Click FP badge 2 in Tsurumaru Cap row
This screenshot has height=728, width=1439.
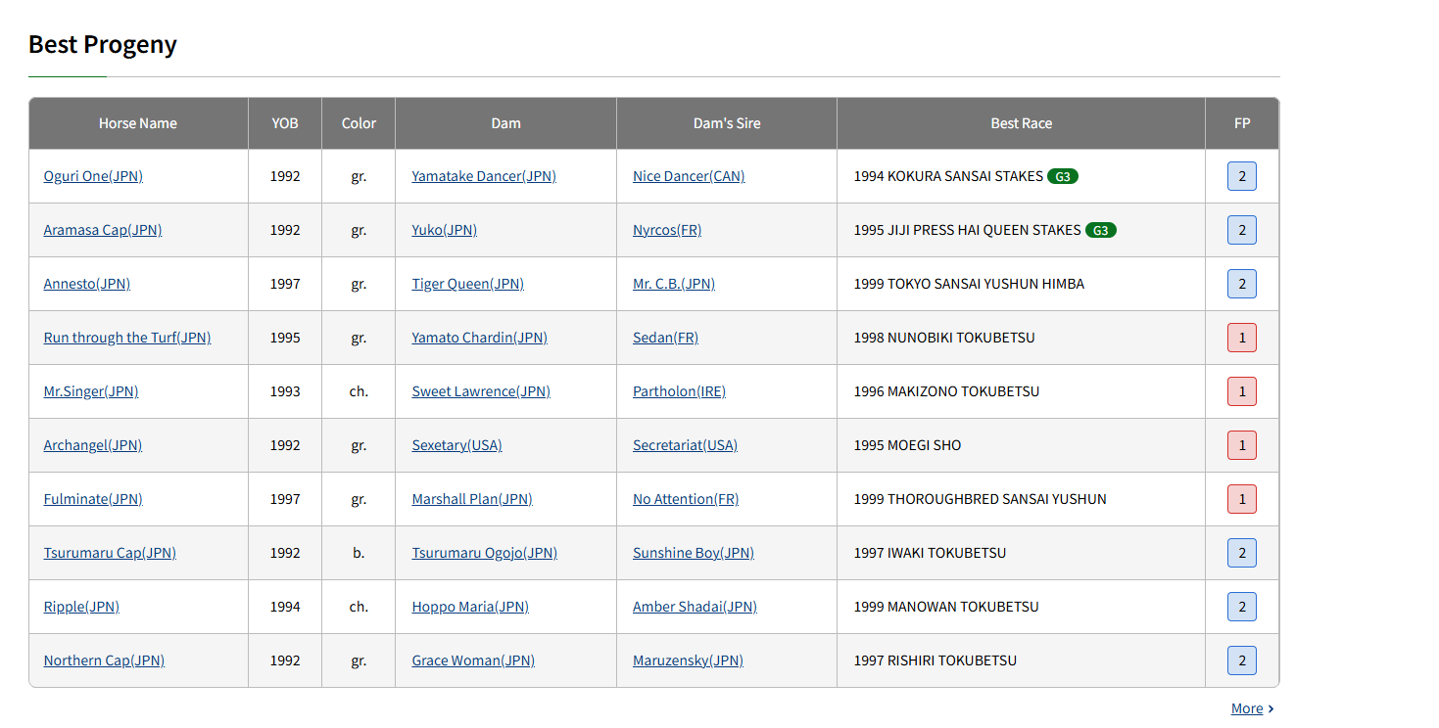pyautogui.click(x=1242, y=553)
